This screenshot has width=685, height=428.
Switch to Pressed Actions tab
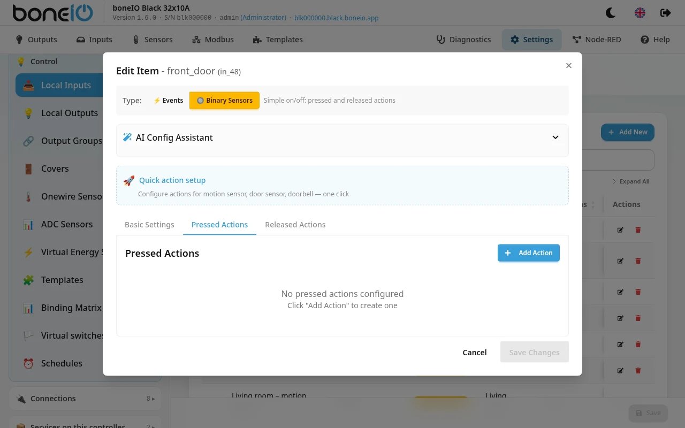tap(219, 225)
